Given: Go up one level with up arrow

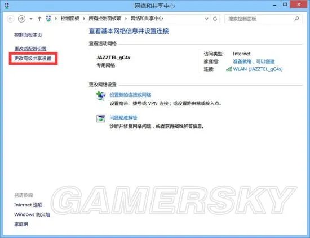Looking at the screenshot, I should pyautogui.click(x=39, y=19).
